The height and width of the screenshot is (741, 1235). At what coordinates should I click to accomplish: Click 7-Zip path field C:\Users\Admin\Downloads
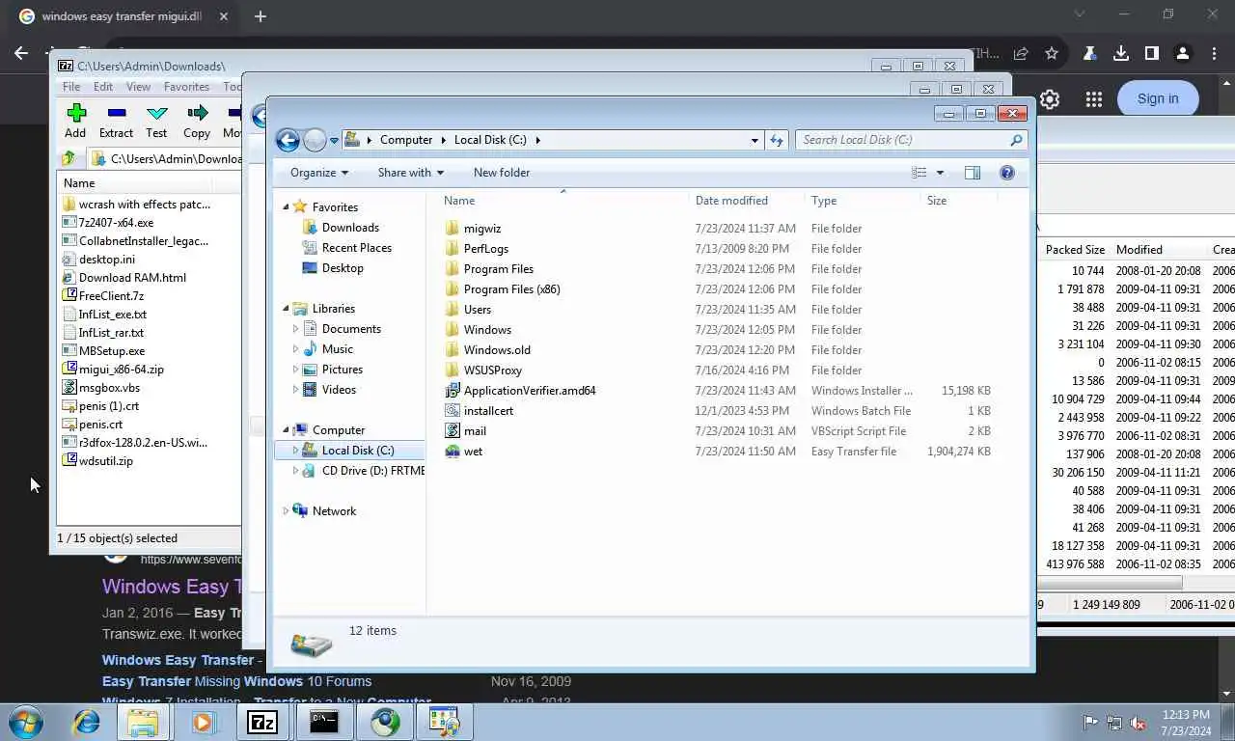(164, 158)
